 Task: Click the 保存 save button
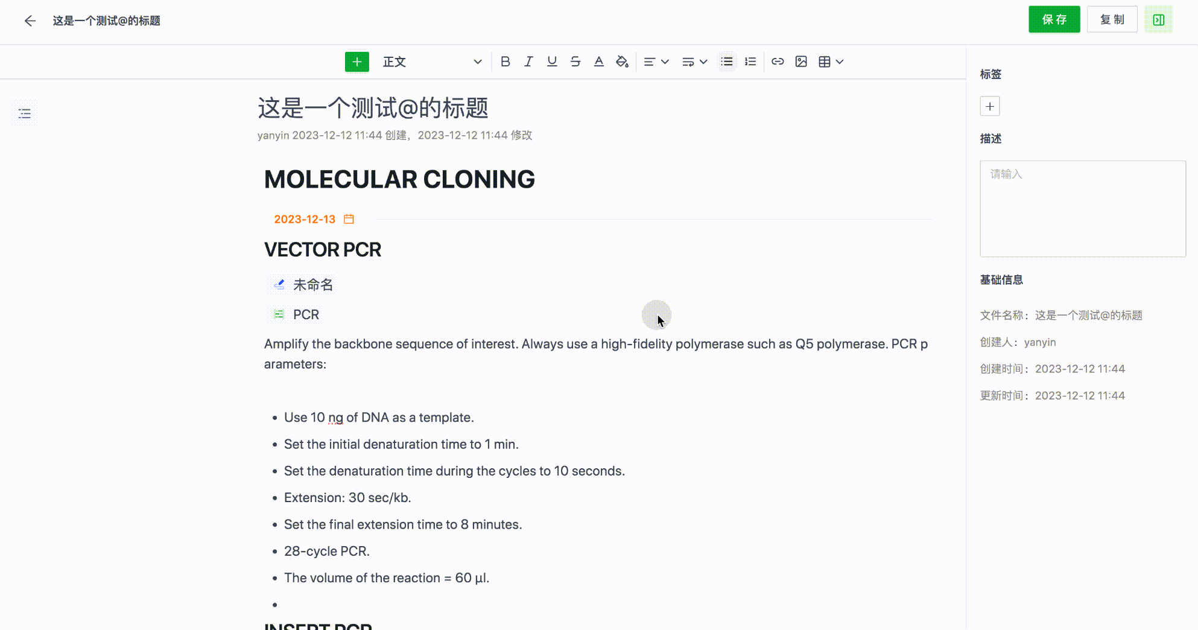click(x=1054, y=20)
